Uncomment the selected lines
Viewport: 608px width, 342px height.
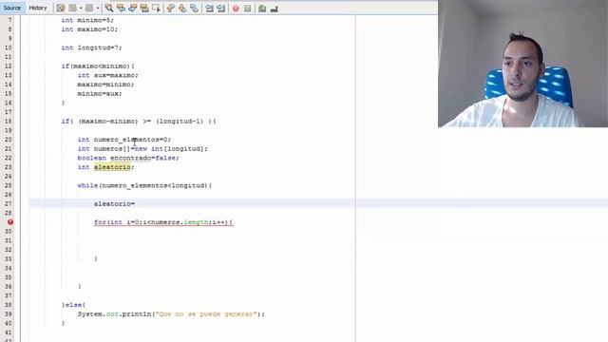pos(275,9)
